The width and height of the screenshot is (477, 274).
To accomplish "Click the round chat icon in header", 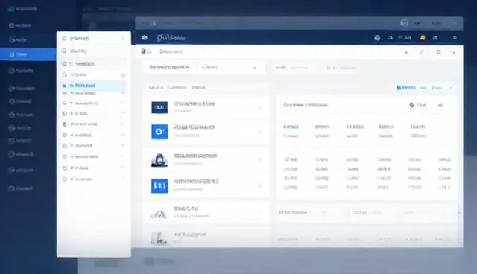I will pos(377,38).
